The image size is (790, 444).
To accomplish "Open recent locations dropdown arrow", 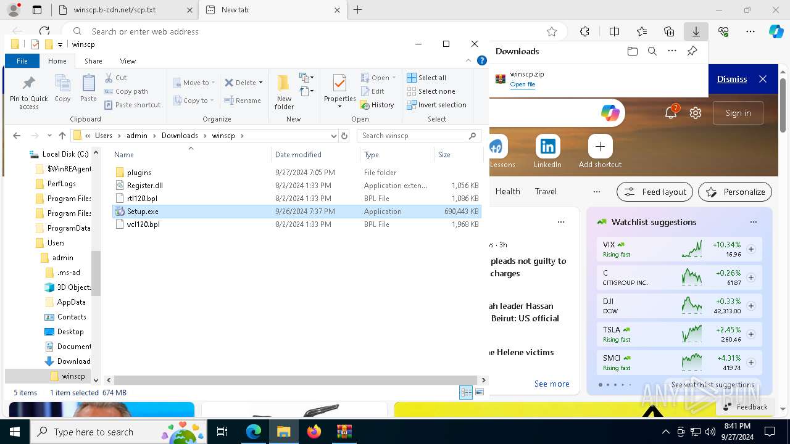I will (49, 136).
